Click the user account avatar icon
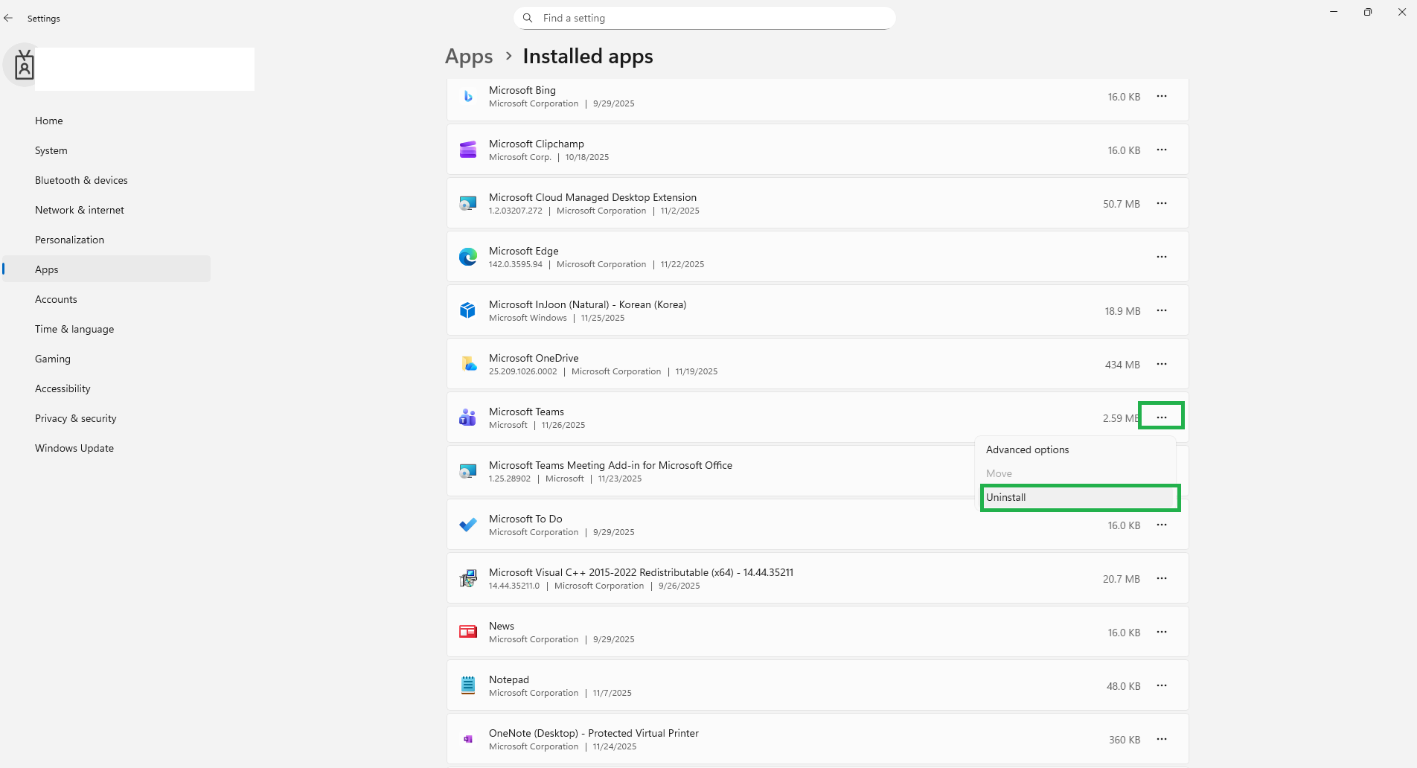Screen dimensions: 1417x768 pyautogui.click(x=24, y=65)
